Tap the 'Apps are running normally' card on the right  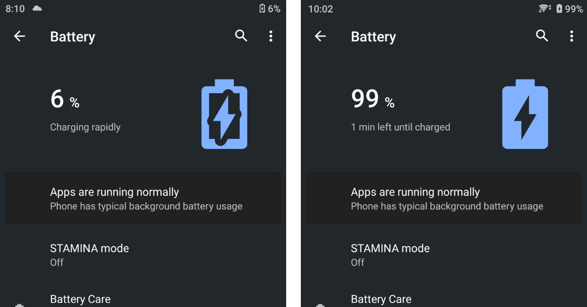[444, 198]
